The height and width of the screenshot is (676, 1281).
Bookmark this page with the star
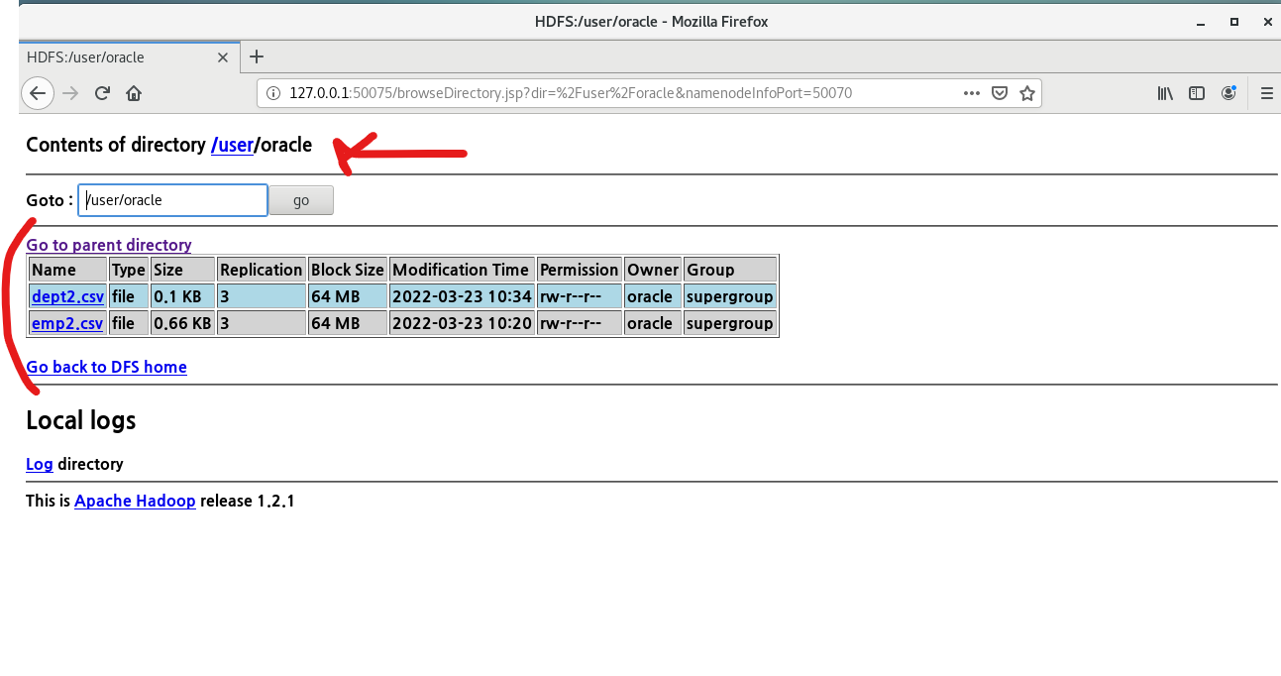tap(1027, 93)
